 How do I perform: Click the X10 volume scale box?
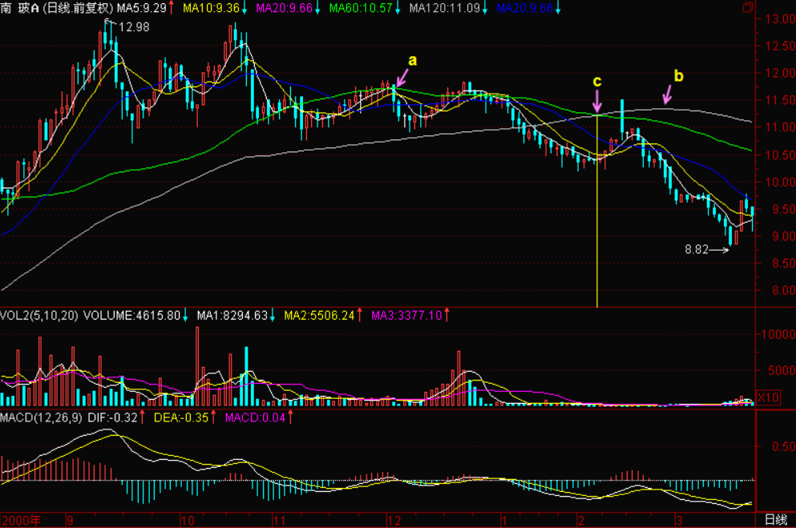pyautogui.click(x=768, y=397)
